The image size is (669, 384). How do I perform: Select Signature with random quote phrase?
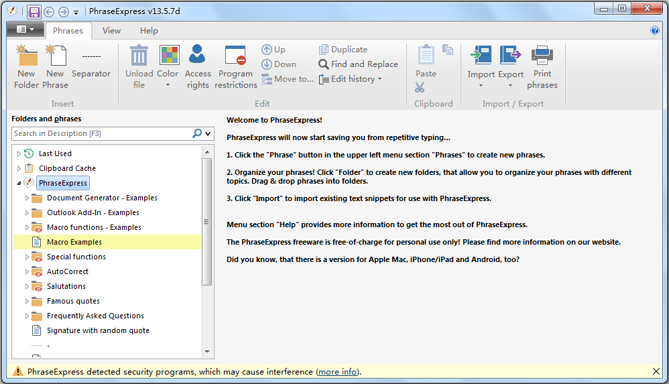[98, 330]
